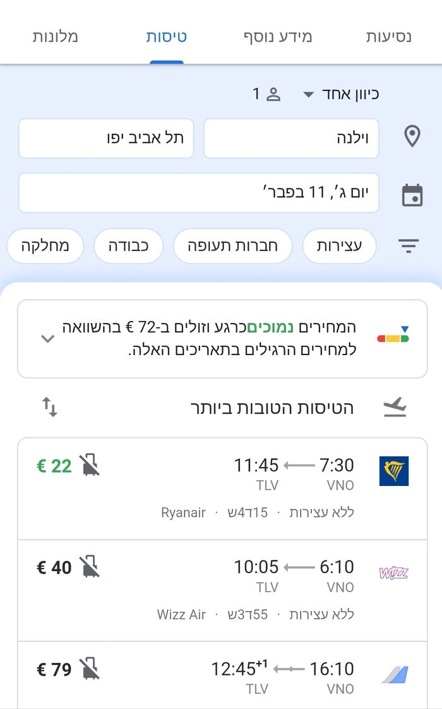Select the €40 Wizz Air flight
Viewport: 442px width, 709px height.
click(x=222, y=590)
